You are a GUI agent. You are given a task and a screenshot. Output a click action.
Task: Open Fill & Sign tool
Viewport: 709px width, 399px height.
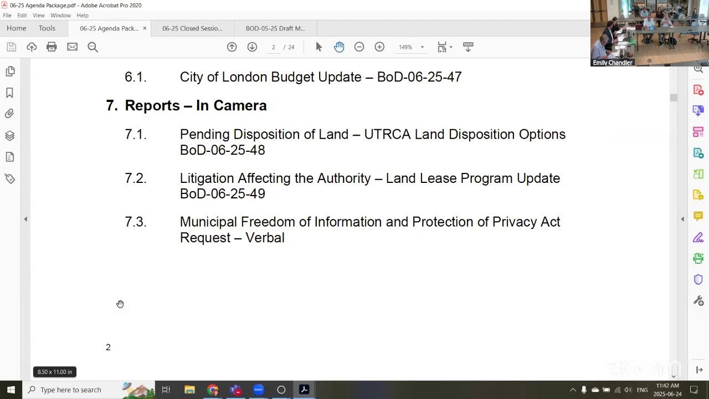click(698, 237)
